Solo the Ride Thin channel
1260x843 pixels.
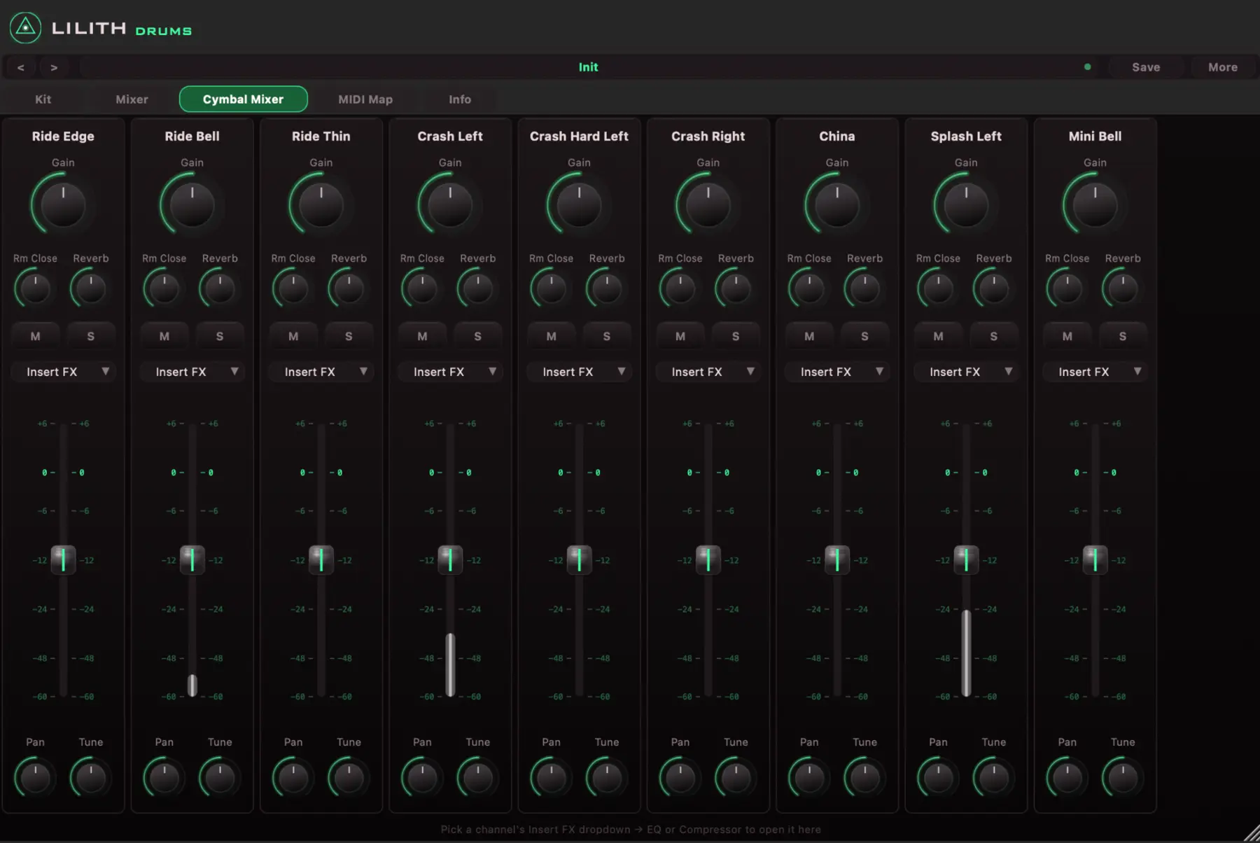click(349, 336)
